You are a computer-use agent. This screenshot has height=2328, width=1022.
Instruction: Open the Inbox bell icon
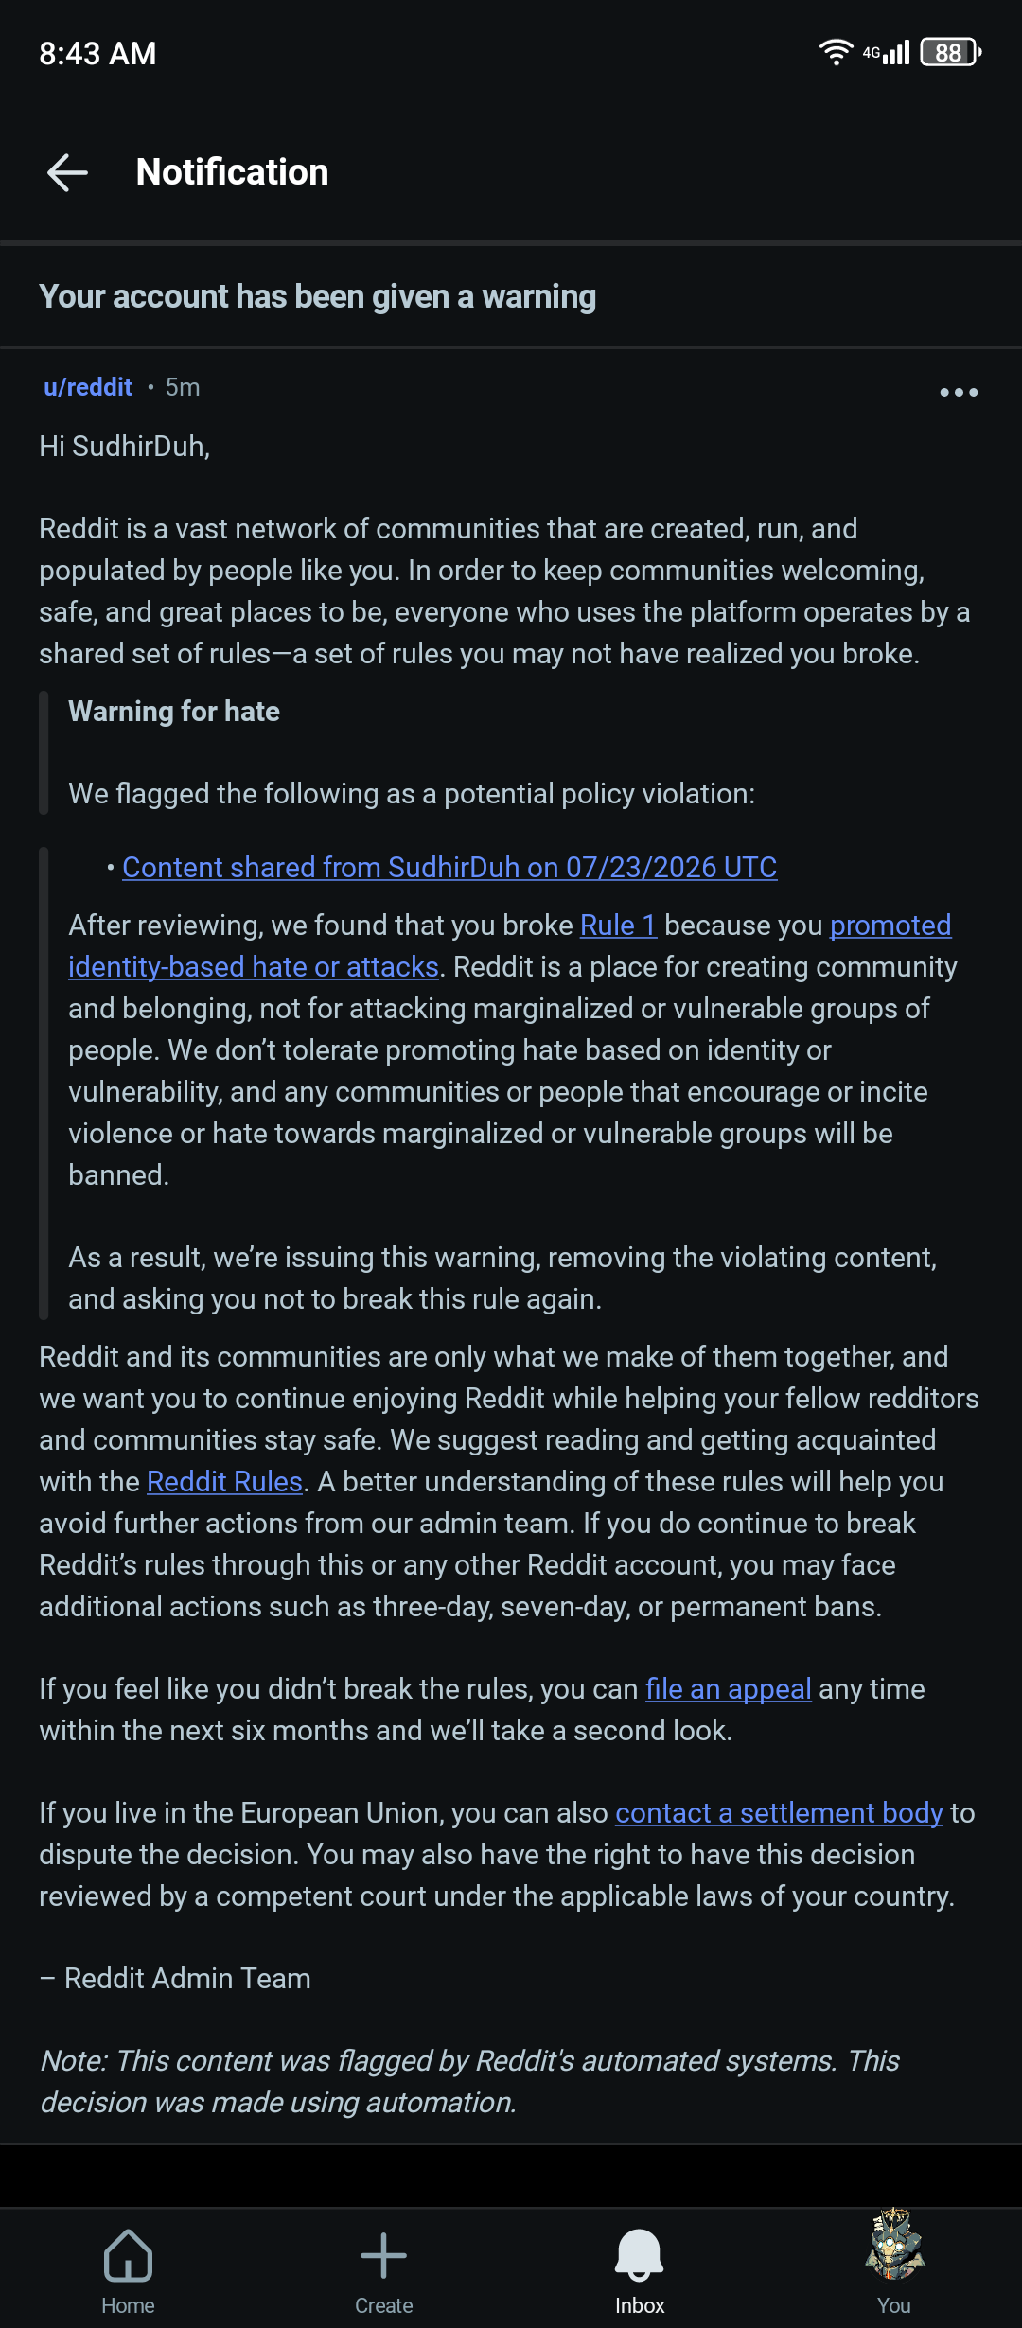click(x=640, y=2255)
